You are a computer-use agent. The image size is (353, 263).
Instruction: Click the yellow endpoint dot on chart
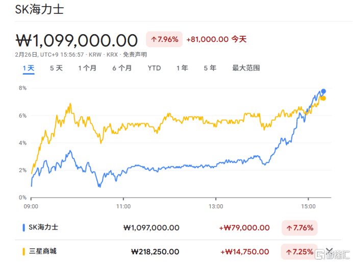tap(323, 98)
